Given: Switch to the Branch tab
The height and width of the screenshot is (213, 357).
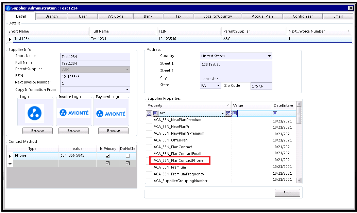Looking at the screenshot, I should 51,16.
